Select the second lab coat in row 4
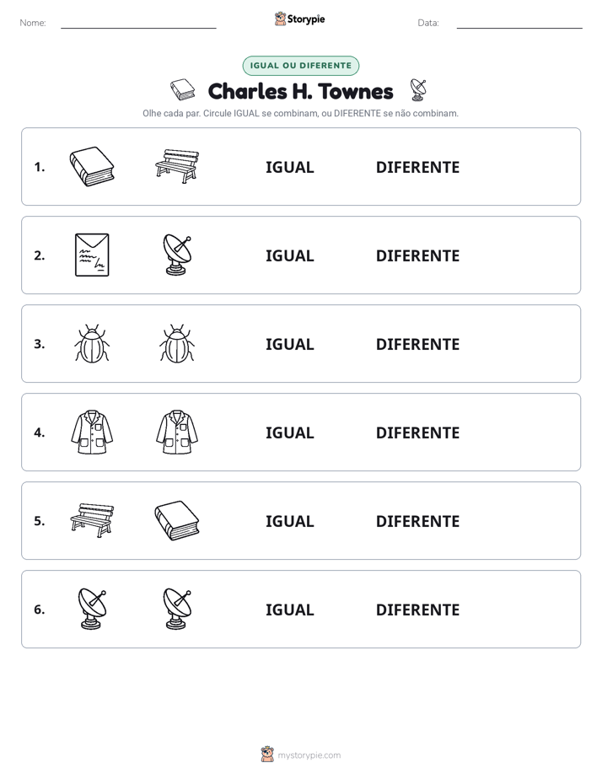The image size is (602, 779). 177,432
